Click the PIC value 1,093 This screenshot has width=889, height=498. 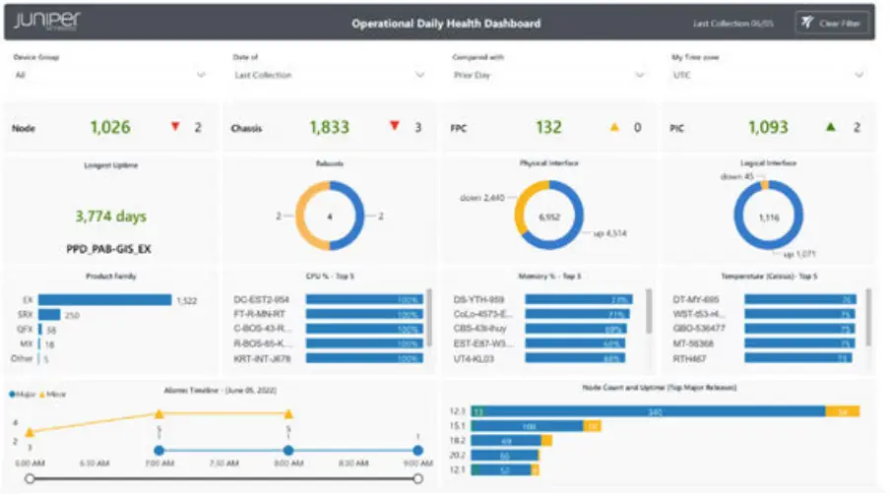768,128
